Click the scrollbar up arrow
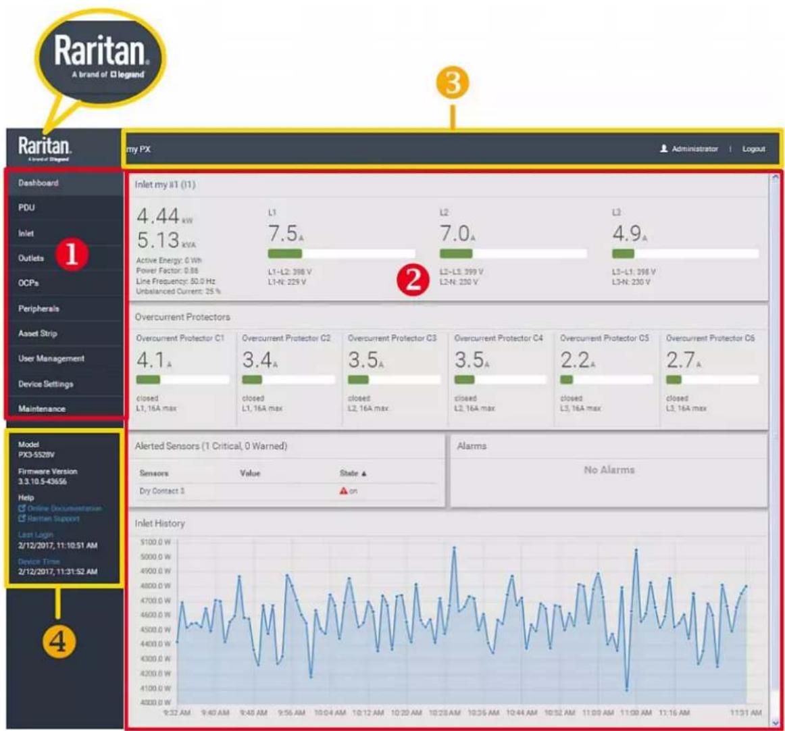Viewport: 785px width, 731px height. 776,177
